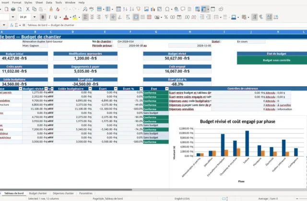Screen dimensions: 307x201
Task: Click the formula input line
Action: point(166,25)
